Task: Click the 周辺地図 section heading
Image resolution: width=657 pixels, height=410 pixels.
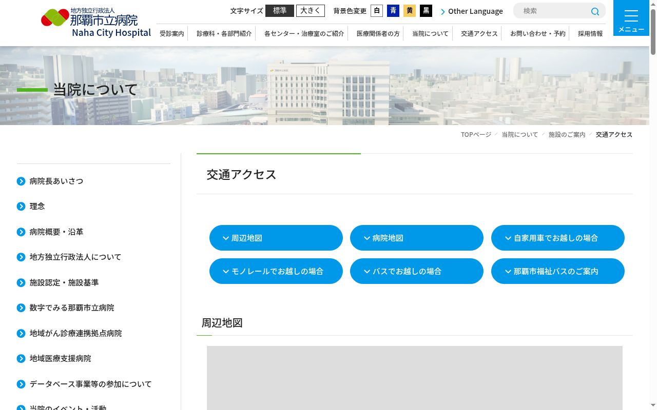Action: [x=222, y=323]
